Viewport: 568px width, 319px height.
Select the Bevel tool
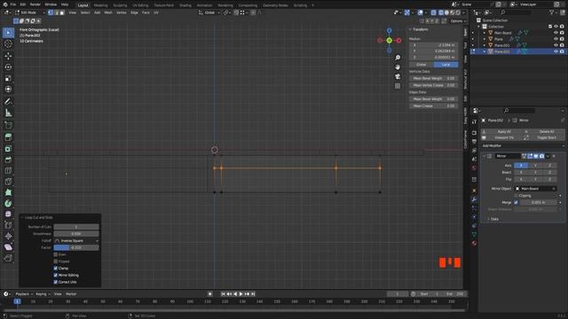point(8,159)
